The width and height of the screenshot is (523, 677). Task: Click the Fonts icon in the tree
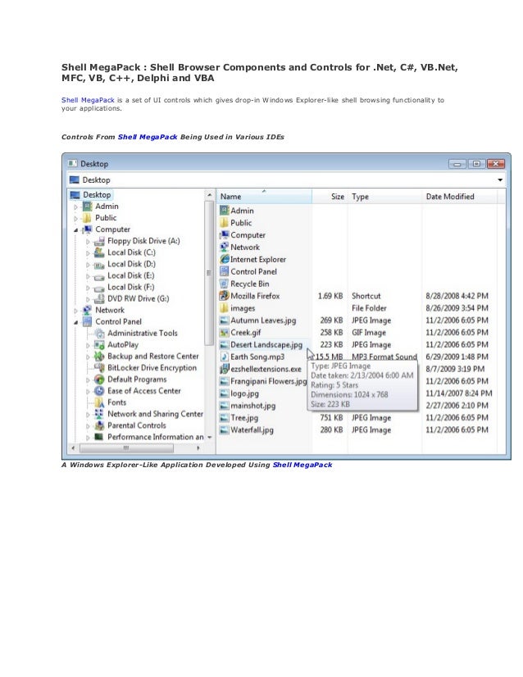click(x=99, y=402)
